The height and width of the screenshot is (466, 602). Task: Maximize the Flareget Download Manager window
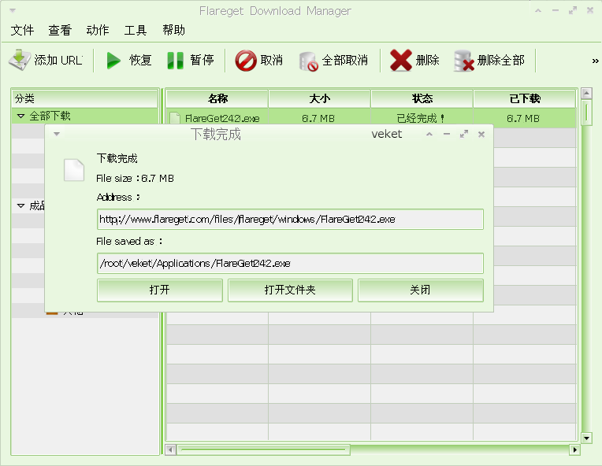coord(572,11)
